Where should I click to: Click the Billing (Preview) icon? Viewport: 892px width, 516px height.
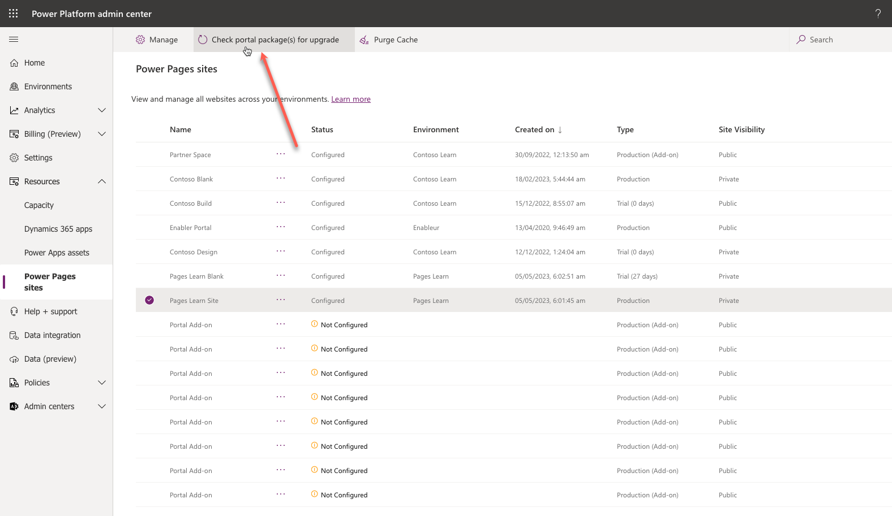click(x=14, y=134)
